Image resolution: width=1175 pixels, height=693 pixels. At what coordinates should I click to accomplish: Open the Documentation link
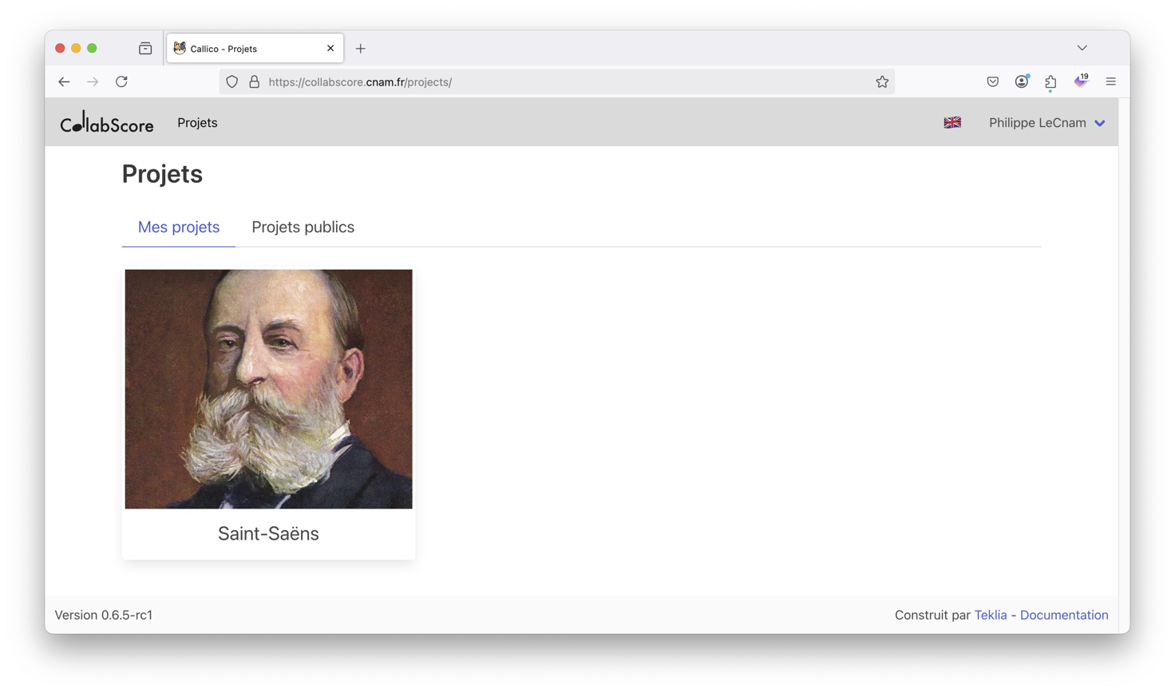click(1064, 615)
